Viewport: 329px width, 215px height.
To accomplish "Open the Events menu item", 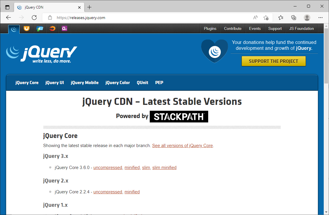I will tap(255, 29).
